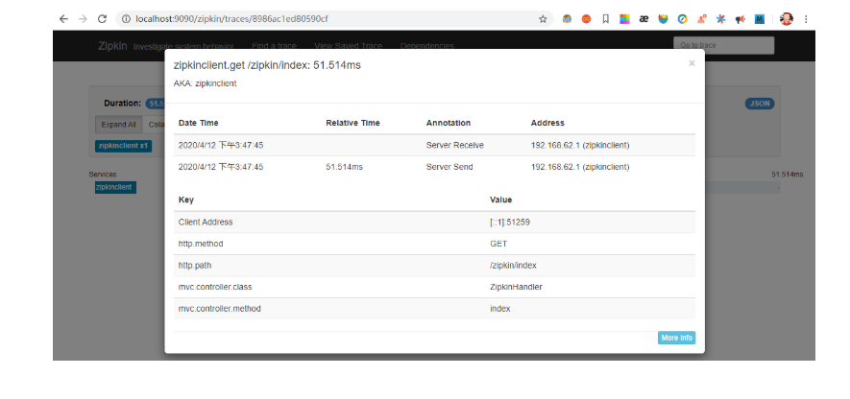Select the '[::1]:51259' value cell
Image resolution: width=850 pixels, height=399 pixels.
(x=510, y=222)
